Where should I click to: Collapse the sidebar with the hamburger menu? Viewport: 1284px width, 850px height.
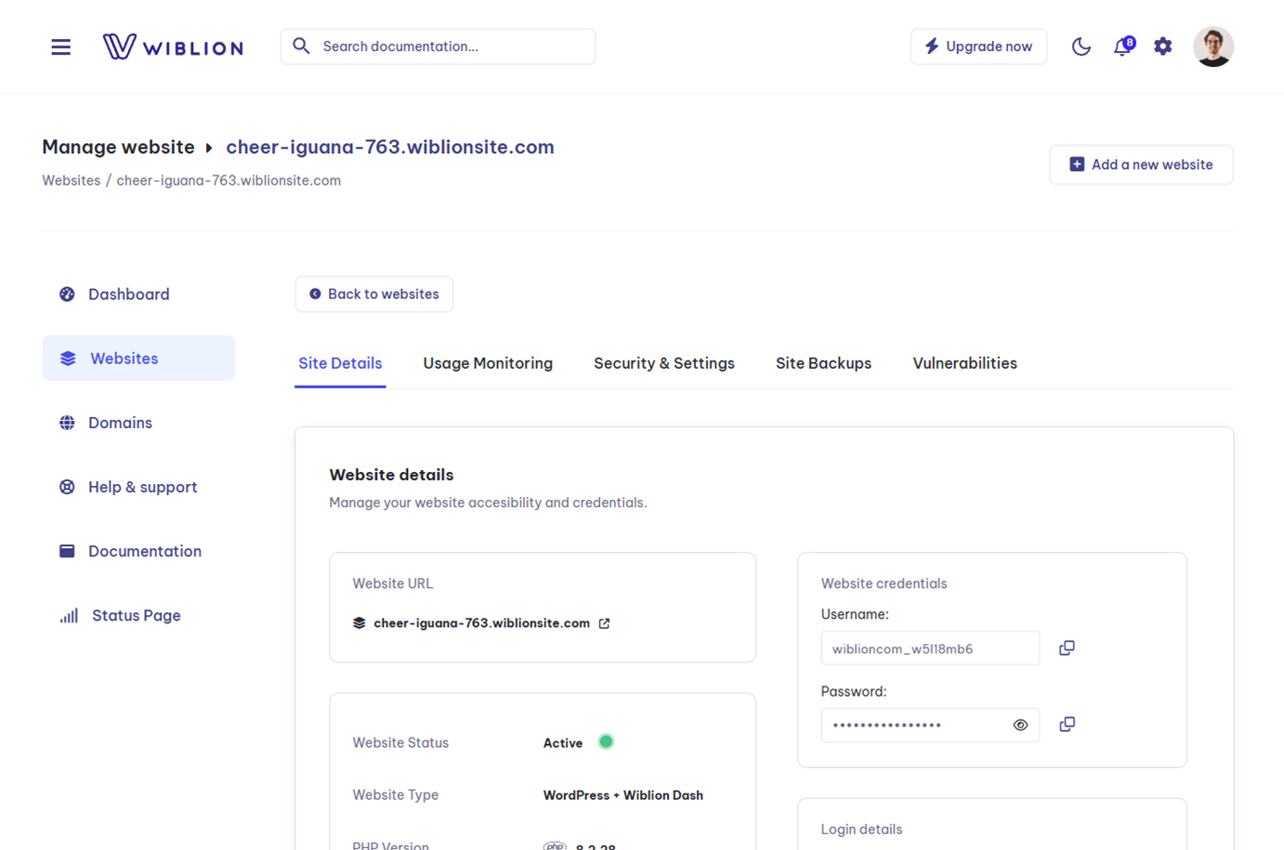60,46
